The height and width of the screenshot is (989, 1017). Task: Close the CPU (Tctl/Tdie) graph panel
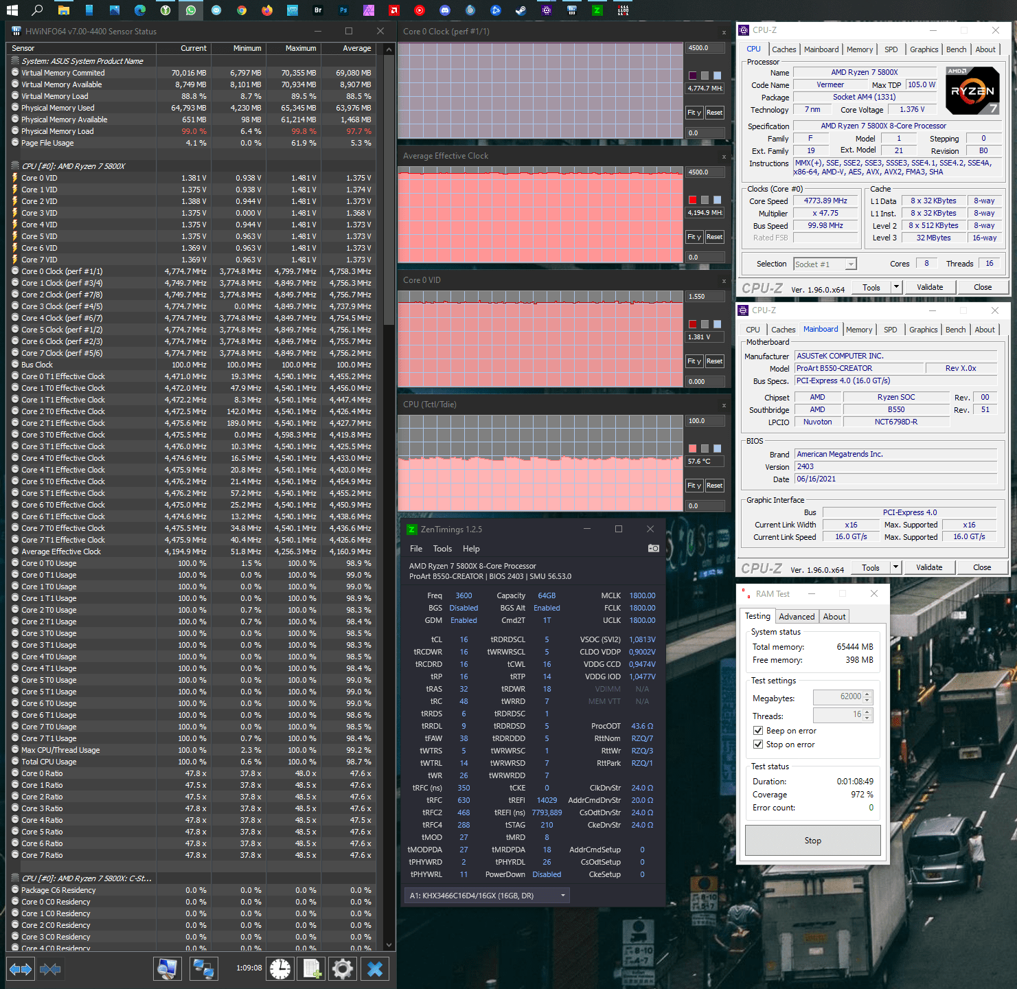(724, 405)
